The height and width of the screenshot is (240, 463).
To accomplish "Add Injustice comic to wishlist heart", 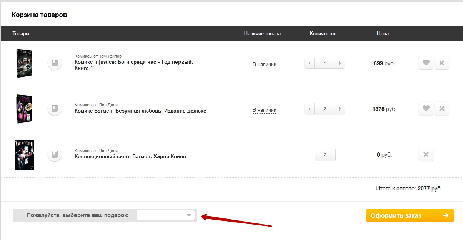I will pos(426,63).
